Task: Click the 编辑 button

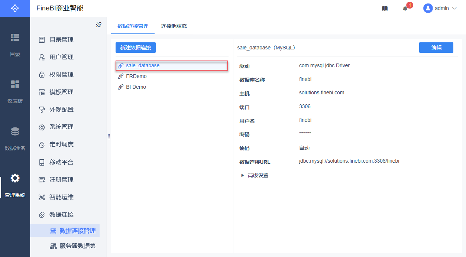Action: click(436, 48)
